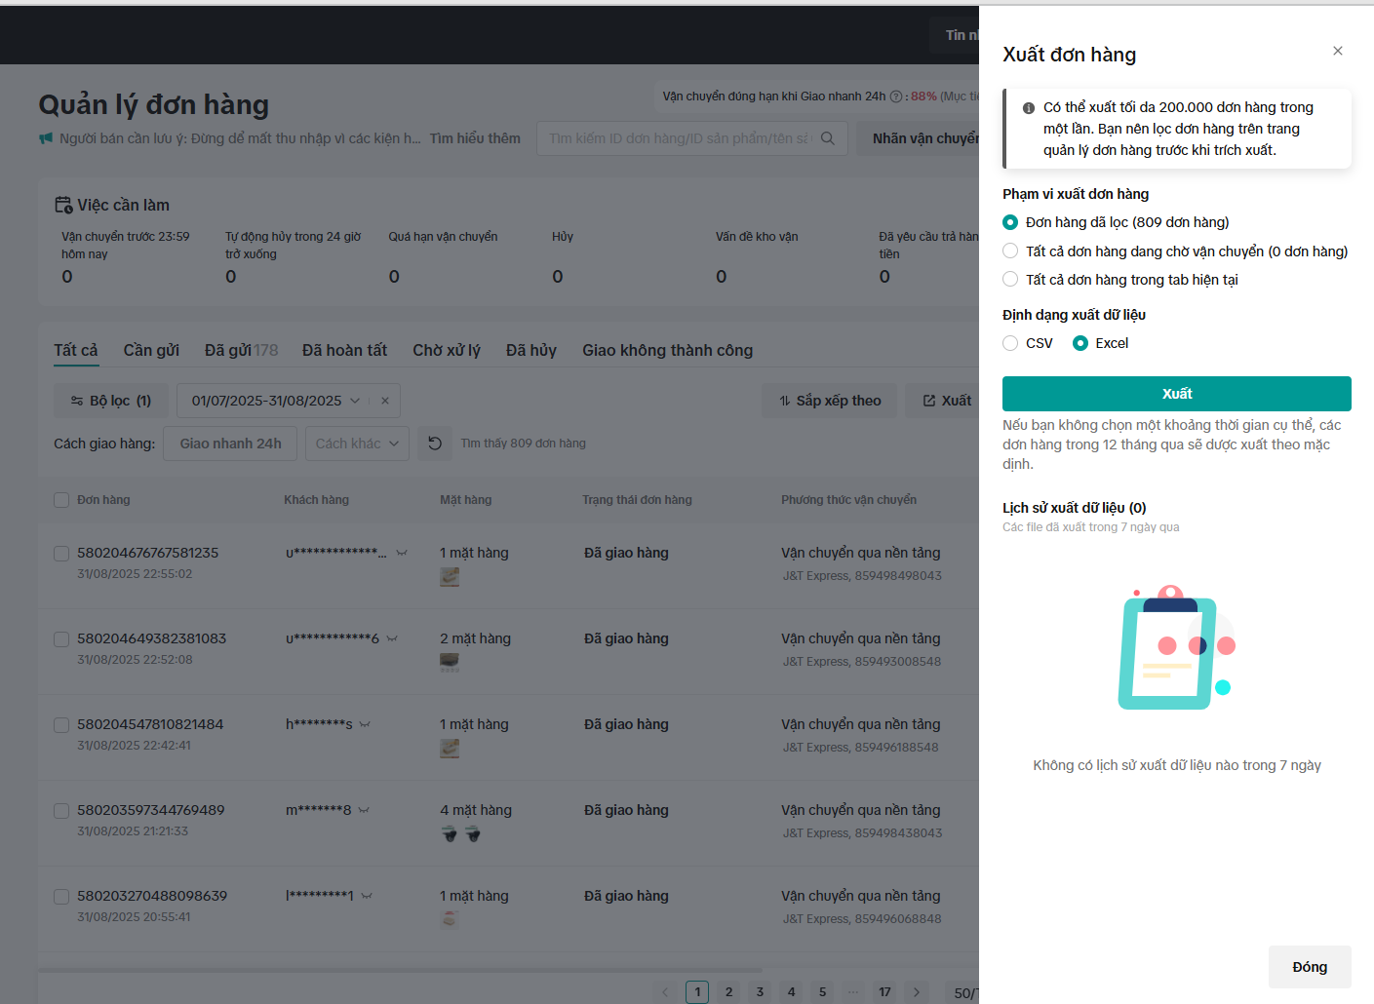The height and width of the screenshot is (1004, 1374).
Task: Click help icon next to Giao nhanh 24h
Action: tap(896, 97)
